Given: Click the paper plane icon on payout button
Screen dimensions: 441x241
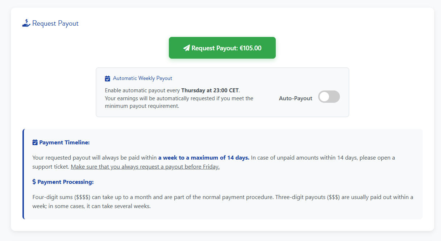Looking at the screenshot, I should pyautogui.click(x=187, y=47).
